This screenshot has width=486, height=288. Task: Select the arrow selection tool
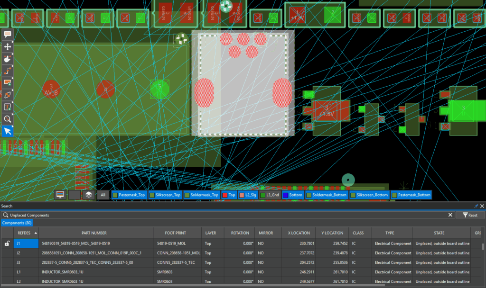(7, 131)
